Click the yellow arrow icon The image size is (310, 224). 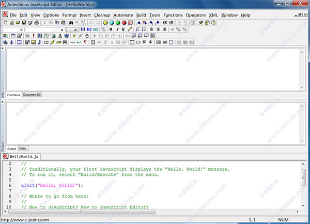[74, 36]
